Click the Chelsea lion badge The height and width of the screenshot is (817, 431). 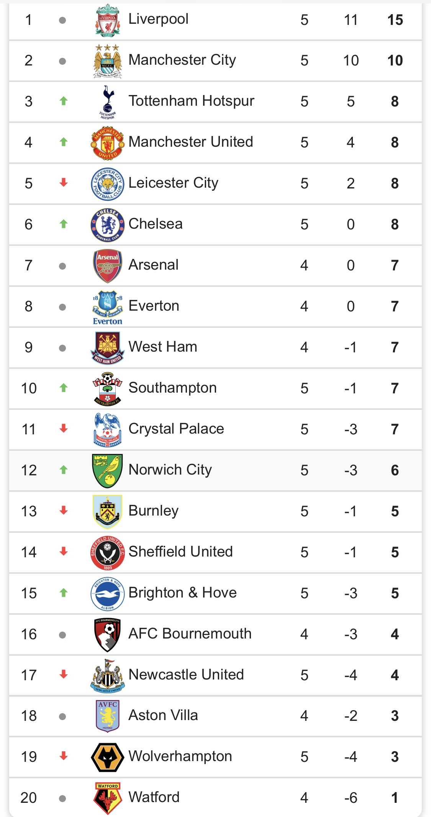pos(108,225)
